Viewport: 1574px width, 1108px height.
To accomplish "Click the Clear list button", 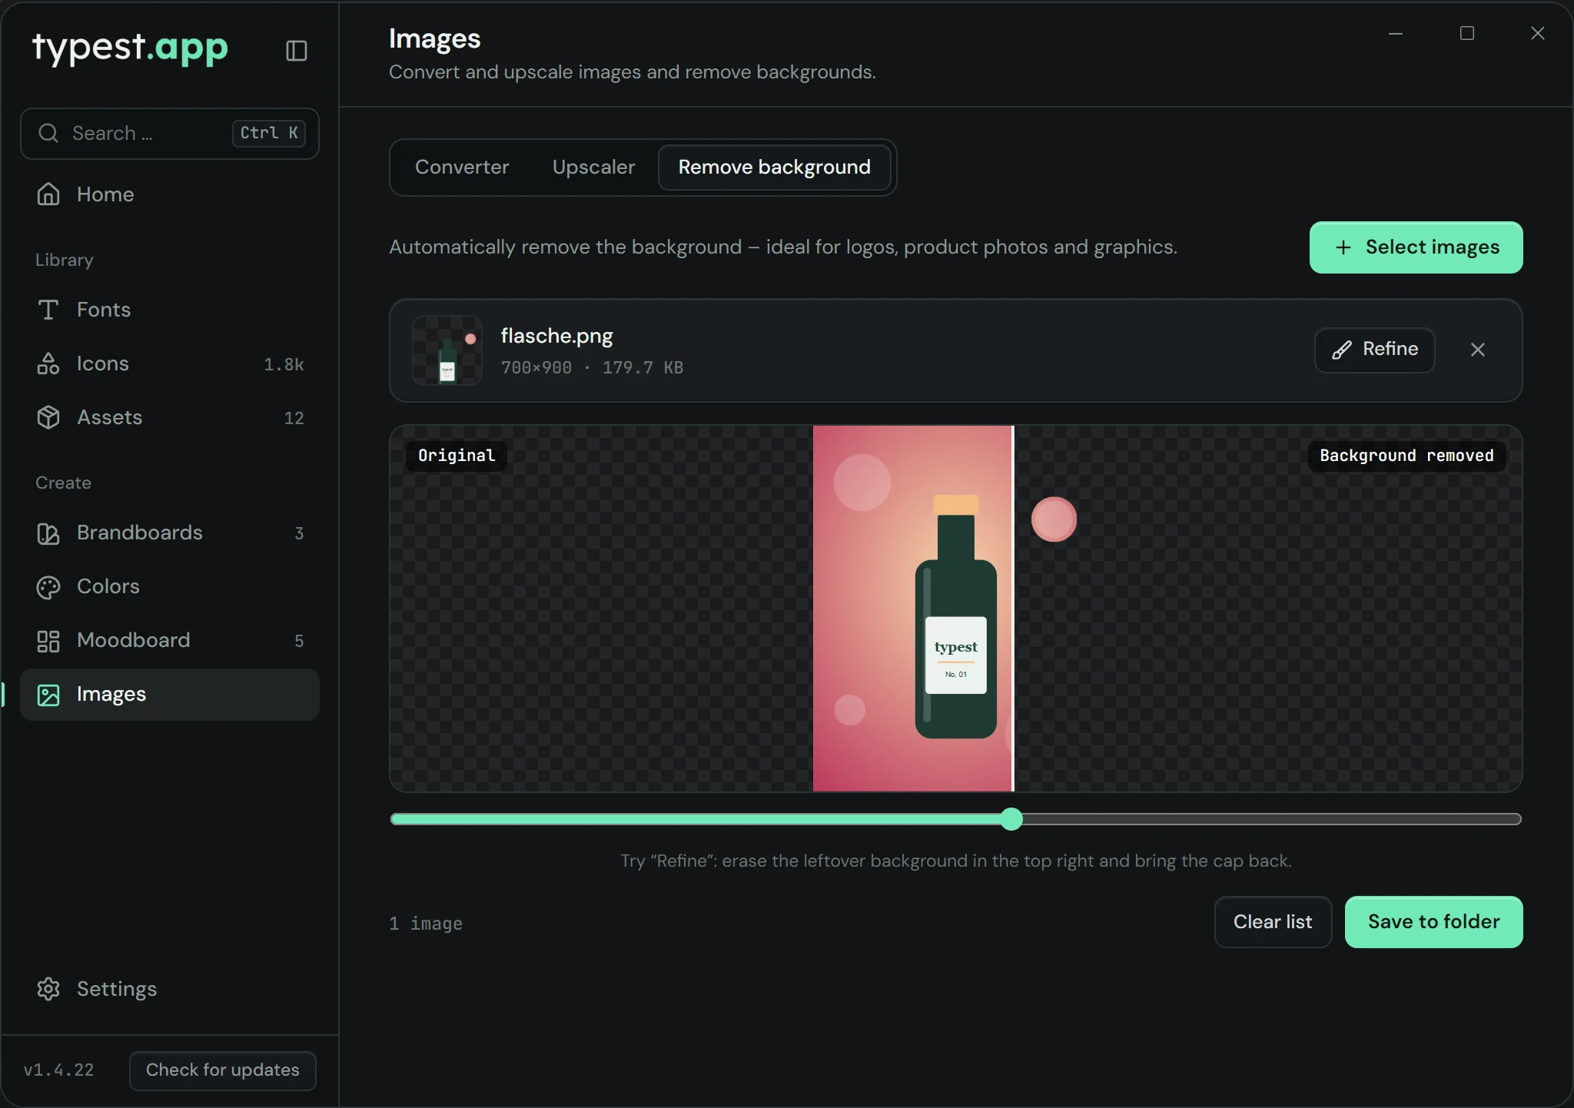I will 1273,922.
